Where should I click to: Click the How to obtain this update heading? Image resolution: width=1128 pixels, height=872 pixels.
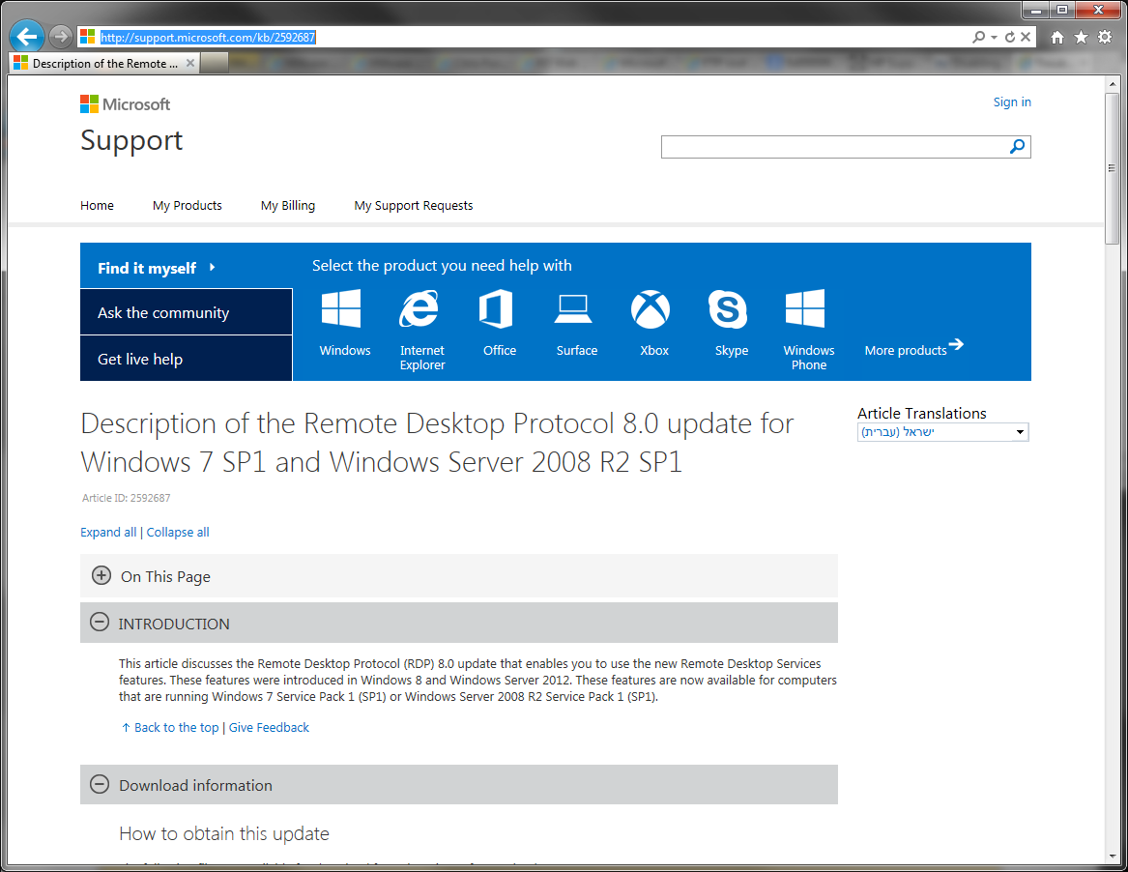coord(223,833)
